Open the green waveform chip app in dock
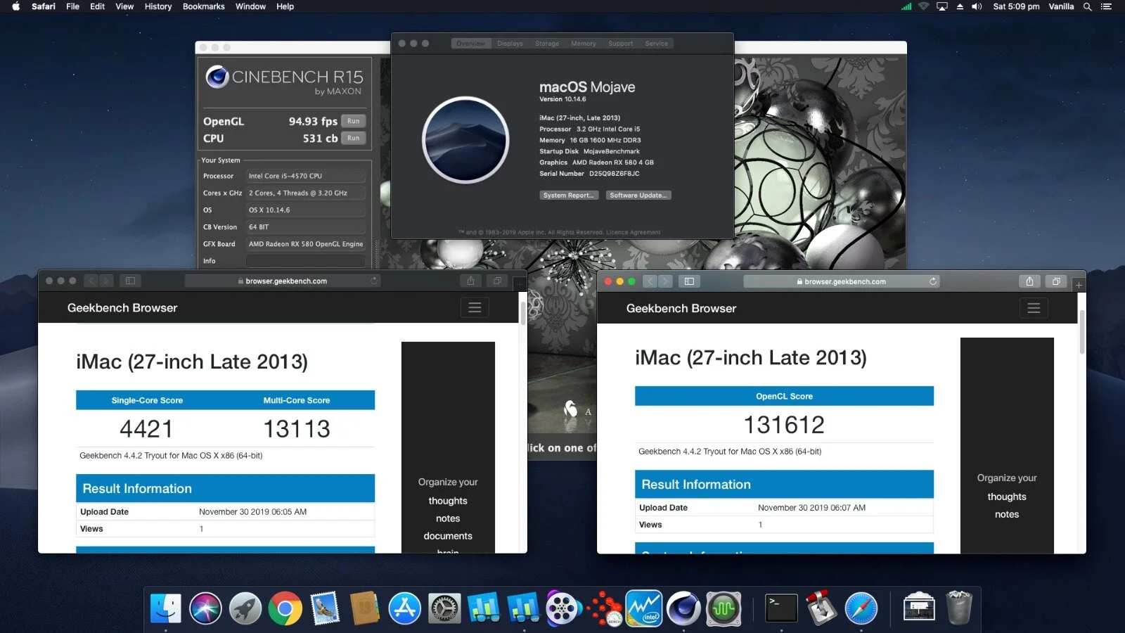Viewport: 1125px width, 633px height. click(x=724, y=608)
